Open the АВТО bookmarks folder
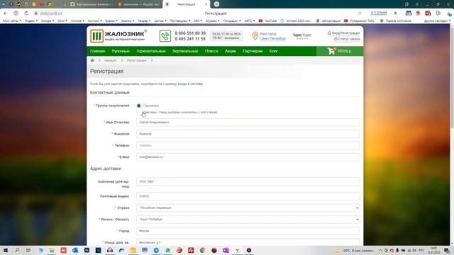The image size is (454, 255). (250, 21)
